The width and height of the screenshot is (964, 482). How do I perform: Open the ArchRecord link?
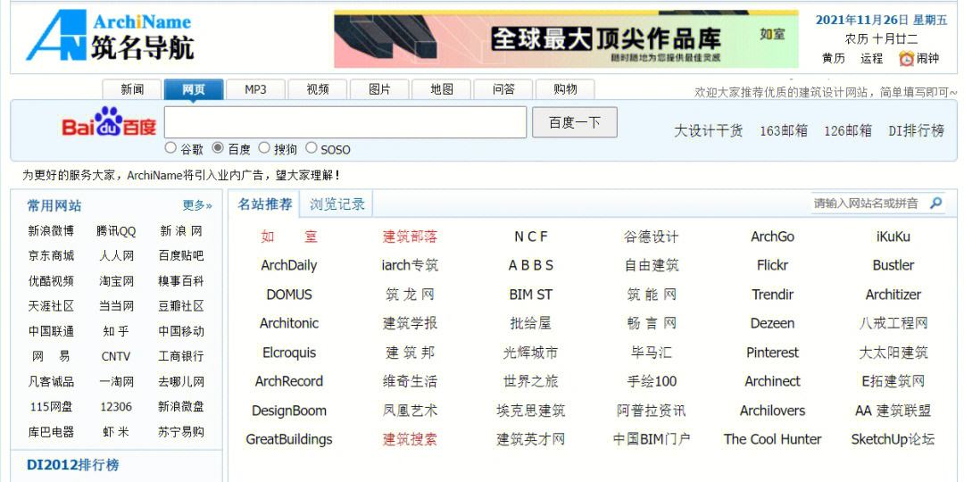pyautogui.click(x=289, y=381)
